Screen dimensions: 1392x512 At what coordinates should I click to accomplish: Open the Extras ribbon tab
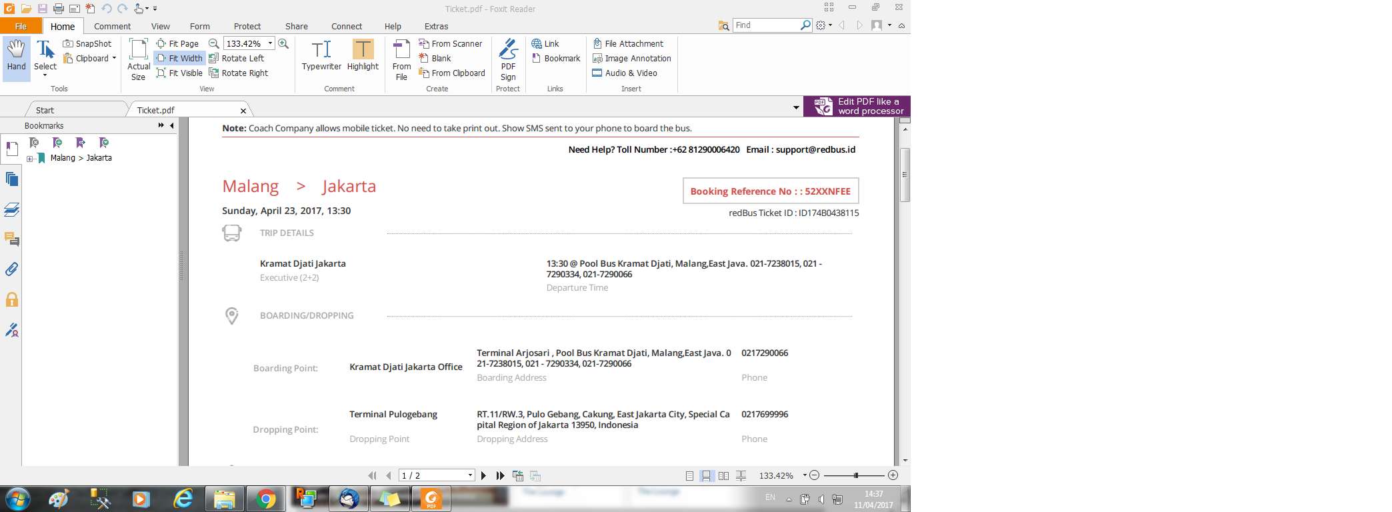click(x=436, y=26)
